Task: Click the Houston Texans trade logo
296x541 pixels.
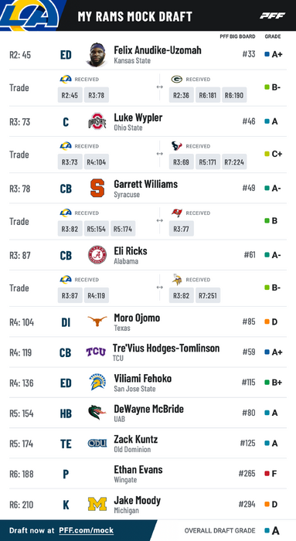Action: (x=177, y=146)
